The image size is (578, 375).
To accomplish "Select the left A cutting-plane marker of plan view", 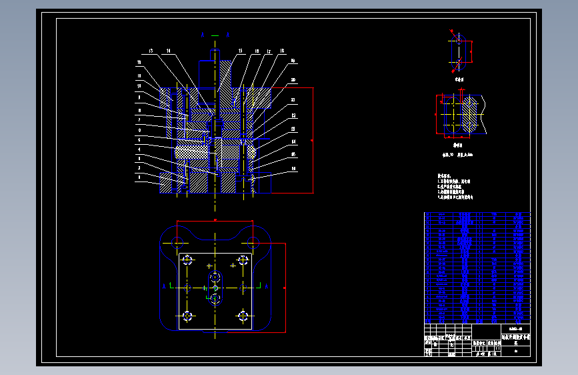I will [x=164, y=286].
